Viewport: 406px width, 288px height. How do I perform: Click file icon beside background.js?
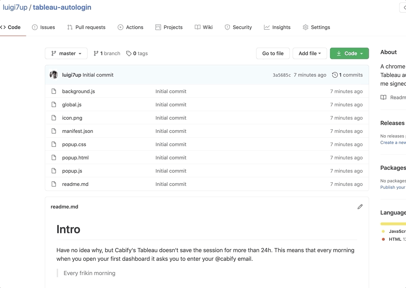(x=53, y=91)
